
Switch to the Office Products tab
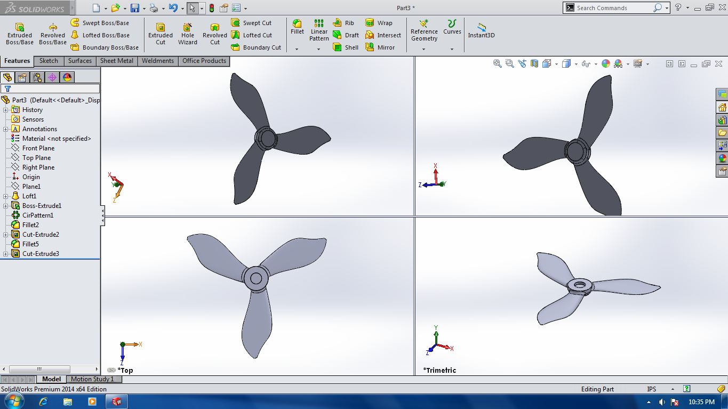[x=204, y=61]
